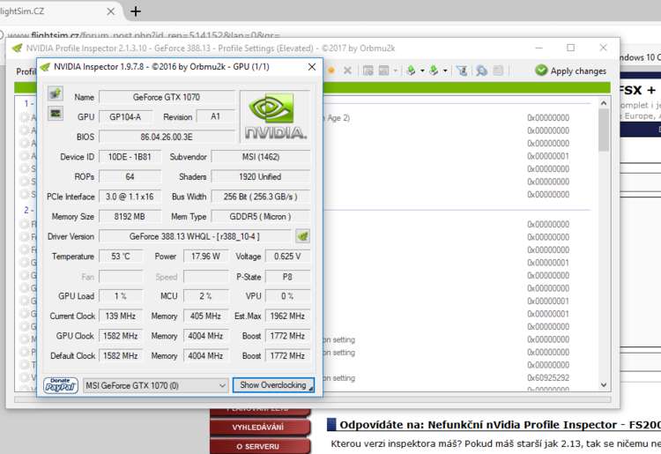The height and width of the screenshot is (454, 661).
Task: Click the orange circle icon in Profile Inspector toolbar
Action: coord(331,71)
